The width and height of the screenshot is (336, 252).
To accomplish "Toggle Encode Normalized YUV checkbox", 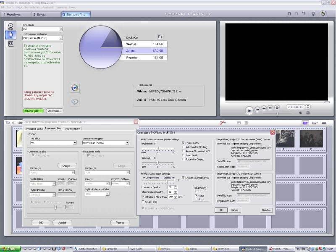I will 183,178.
